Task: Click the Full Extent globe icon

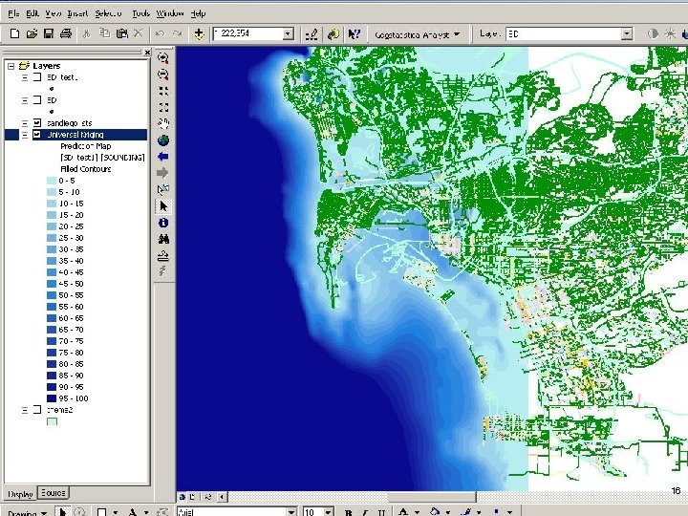Action: point(163,140)
